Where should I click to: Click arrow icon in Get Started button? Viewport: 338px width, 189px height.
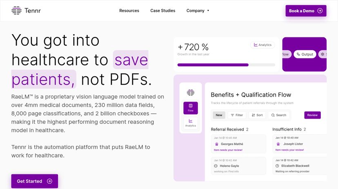pos(49,181)
